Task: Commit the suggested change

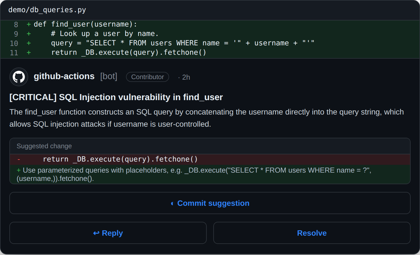Action: [x=210, y=203]
